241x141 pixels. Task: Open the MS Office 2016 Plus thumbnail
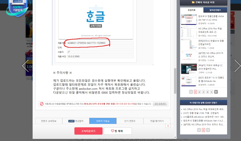coord(189,32)
